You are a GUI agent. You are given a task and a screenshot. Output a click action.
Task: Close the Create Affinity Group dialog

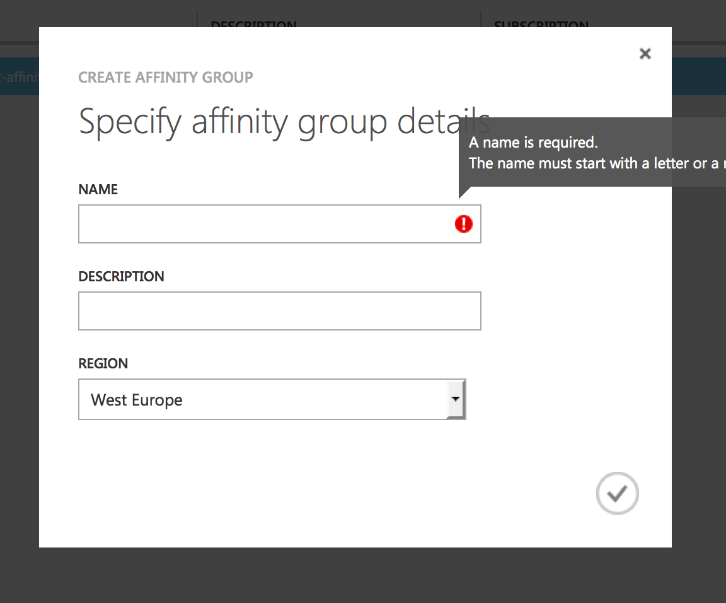(x=645, y=54)
